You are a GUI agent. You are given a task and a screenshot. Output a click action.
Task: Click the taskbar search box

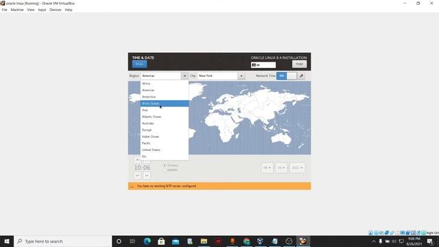coord(62,241)
